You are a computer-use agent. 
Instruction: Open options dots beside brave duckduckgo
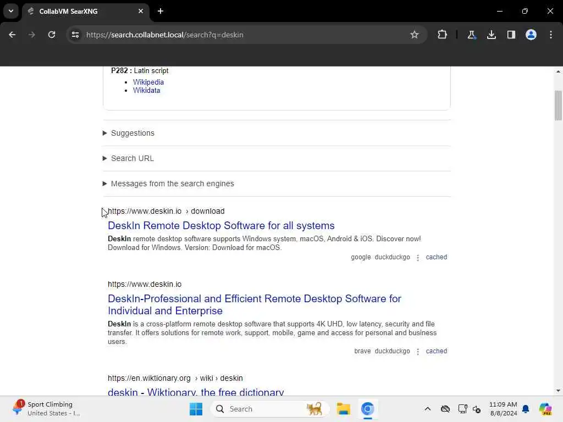(418, 352)
